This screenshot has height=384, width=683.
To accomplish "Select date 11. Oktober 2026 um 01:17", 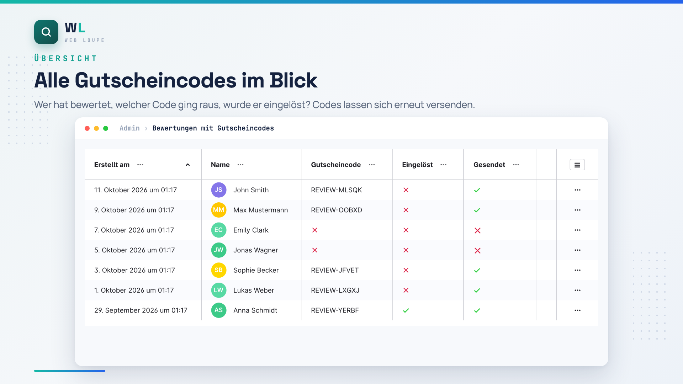I will click(x=136, y=190).
